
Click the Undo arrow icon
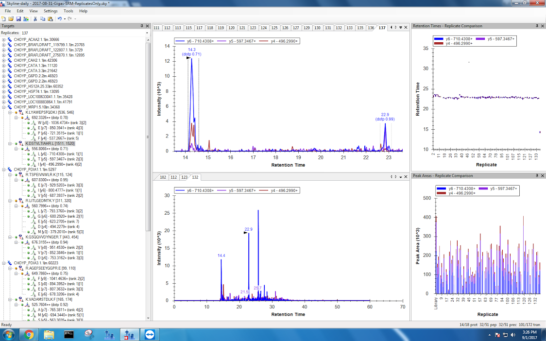point(59,18)
